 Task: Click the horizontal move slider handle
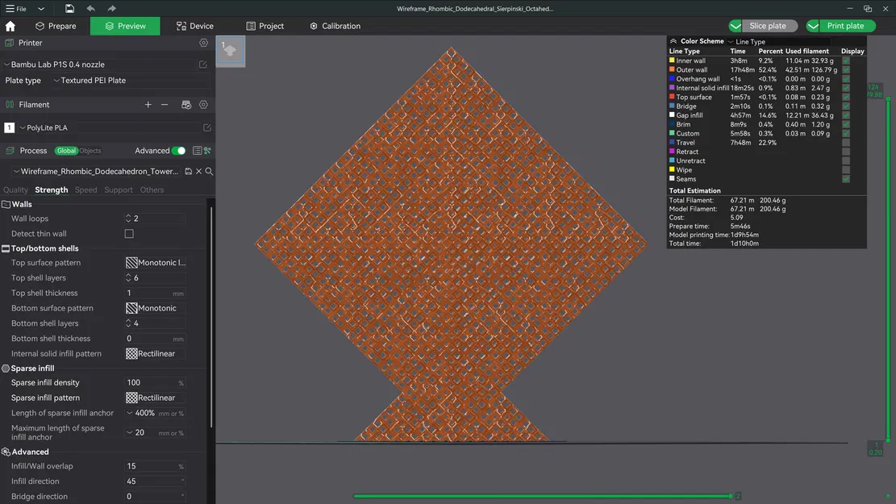[731, 496]
